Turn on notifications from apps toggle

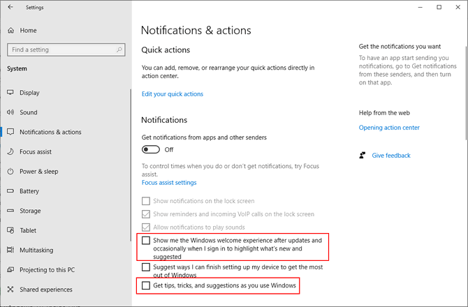[151, 149]
